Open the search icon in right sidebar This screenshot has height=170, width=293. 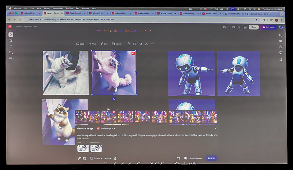[x=281, y=35]
